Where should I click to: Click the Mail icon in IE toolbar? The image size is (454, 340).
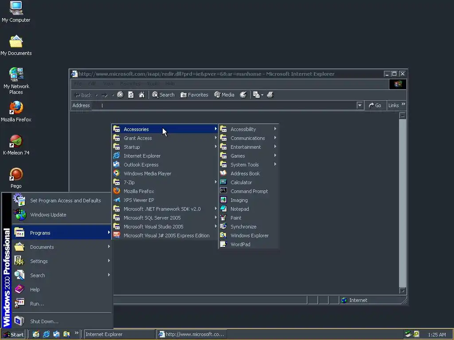click(258, 95)
